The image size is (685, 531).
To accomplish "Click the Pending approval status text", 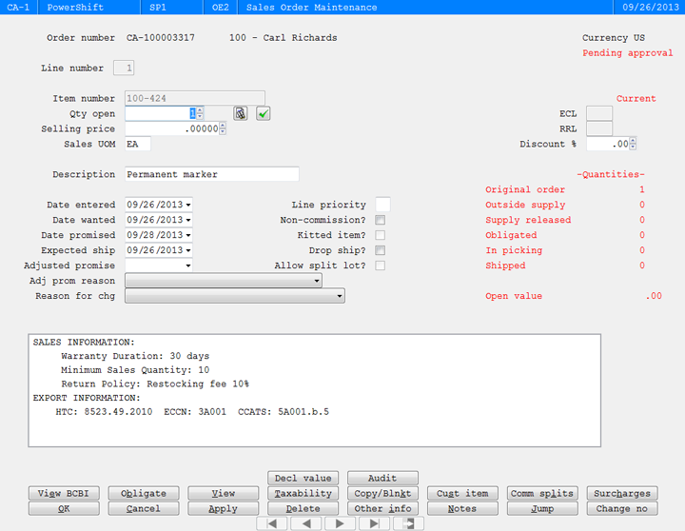I will point(627,53).
